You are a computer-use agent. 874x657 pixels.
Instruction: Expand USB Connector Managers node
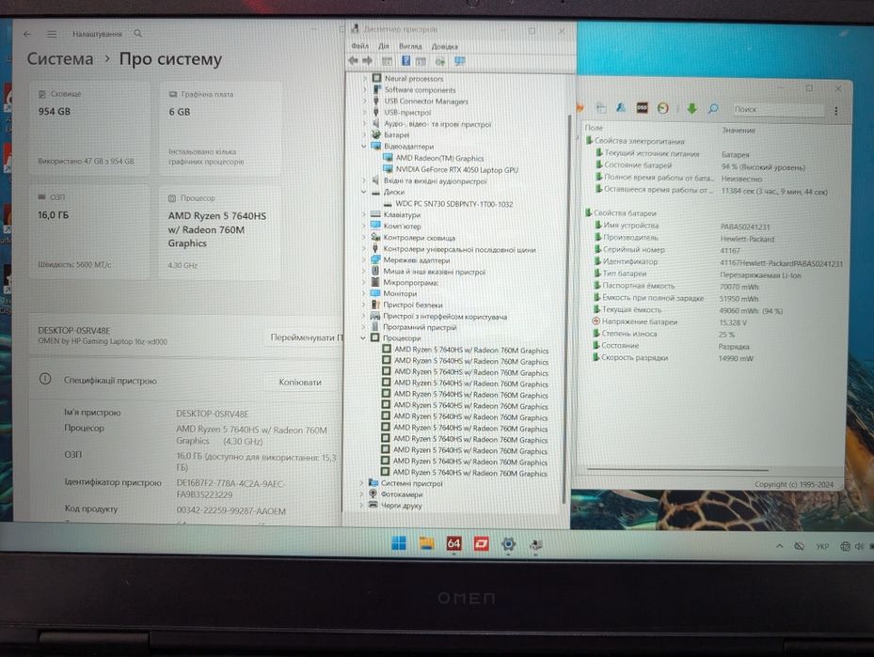365,101
